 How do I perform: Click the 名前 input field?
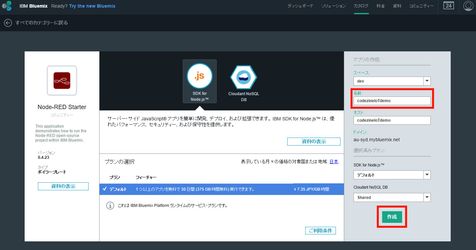click(x=392, y=101)
